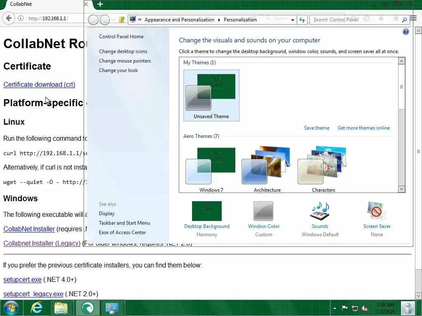Open the muted volume tray icon
422x316 pixels.
coord(365,308)
